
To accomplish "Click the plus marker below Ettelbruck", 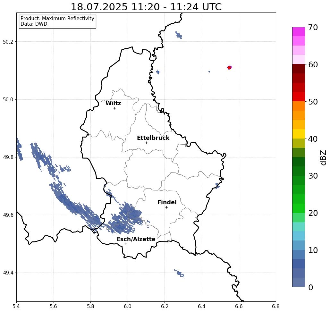I will click(x=146, y=143).
